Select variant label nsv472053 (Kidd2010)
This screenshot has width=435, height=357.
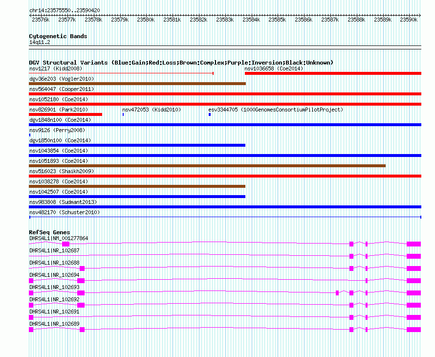coord(152,110)
